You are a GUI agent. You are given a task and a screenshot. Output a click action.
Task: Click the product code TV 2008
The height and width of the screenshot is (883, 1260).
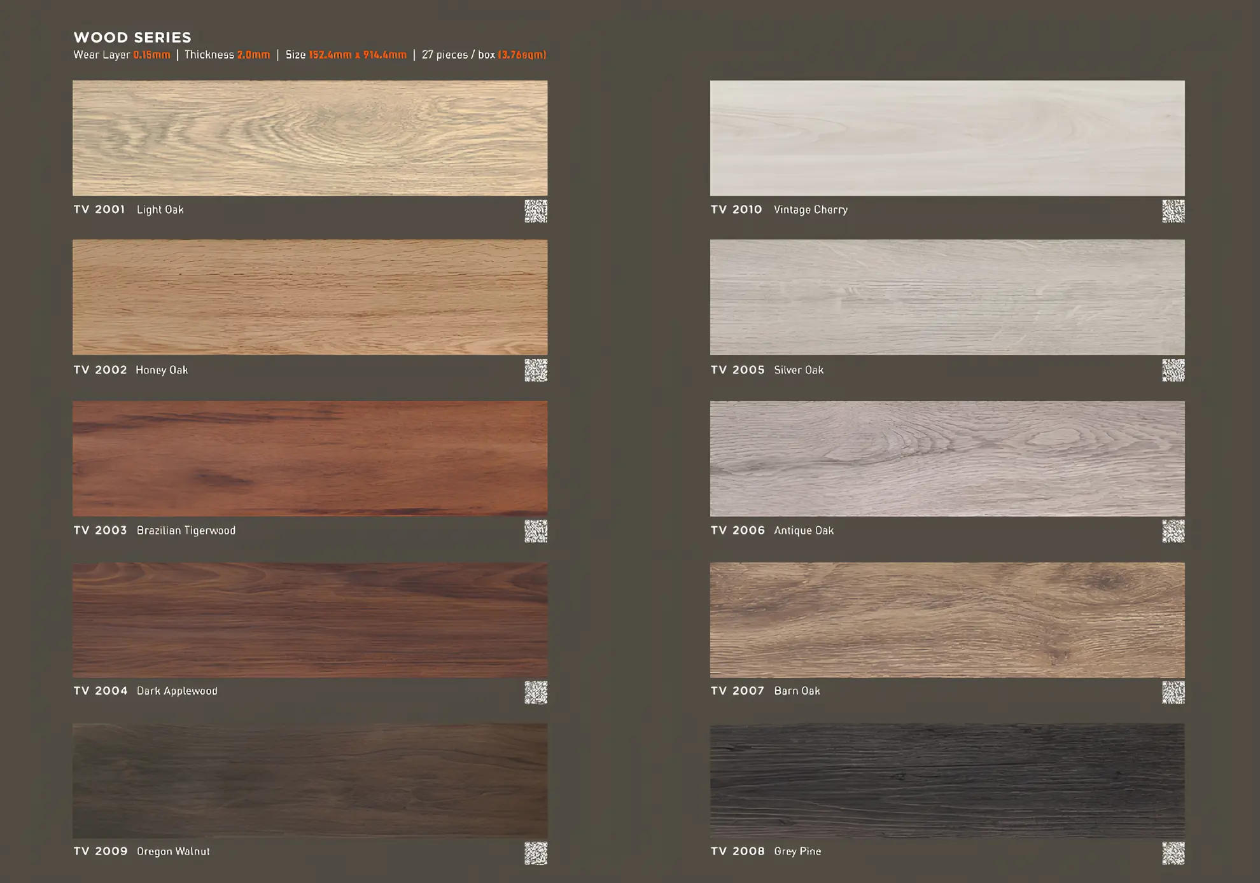(738, 851)
